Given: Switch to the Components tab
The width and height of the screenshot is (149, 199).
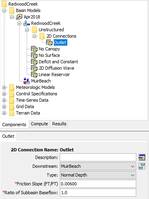Looking at the screenshot, I should [14, 125].
